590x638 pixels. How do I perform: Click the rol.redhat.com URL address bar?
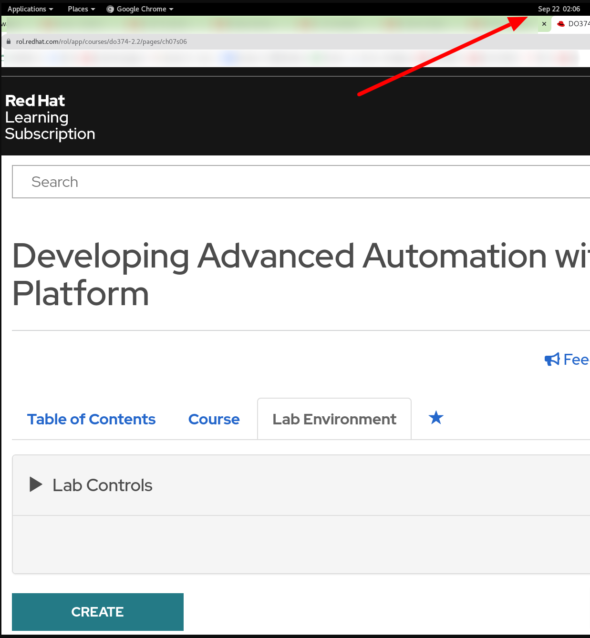tap(101, 41)
